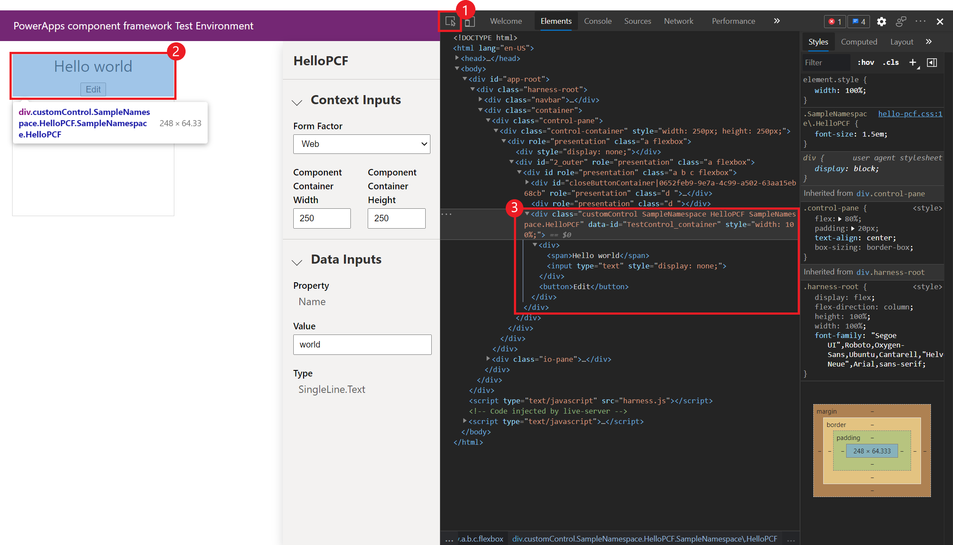953x545 pixels.
Task: Collapse the customControl div node
Action: pos(527,214)
